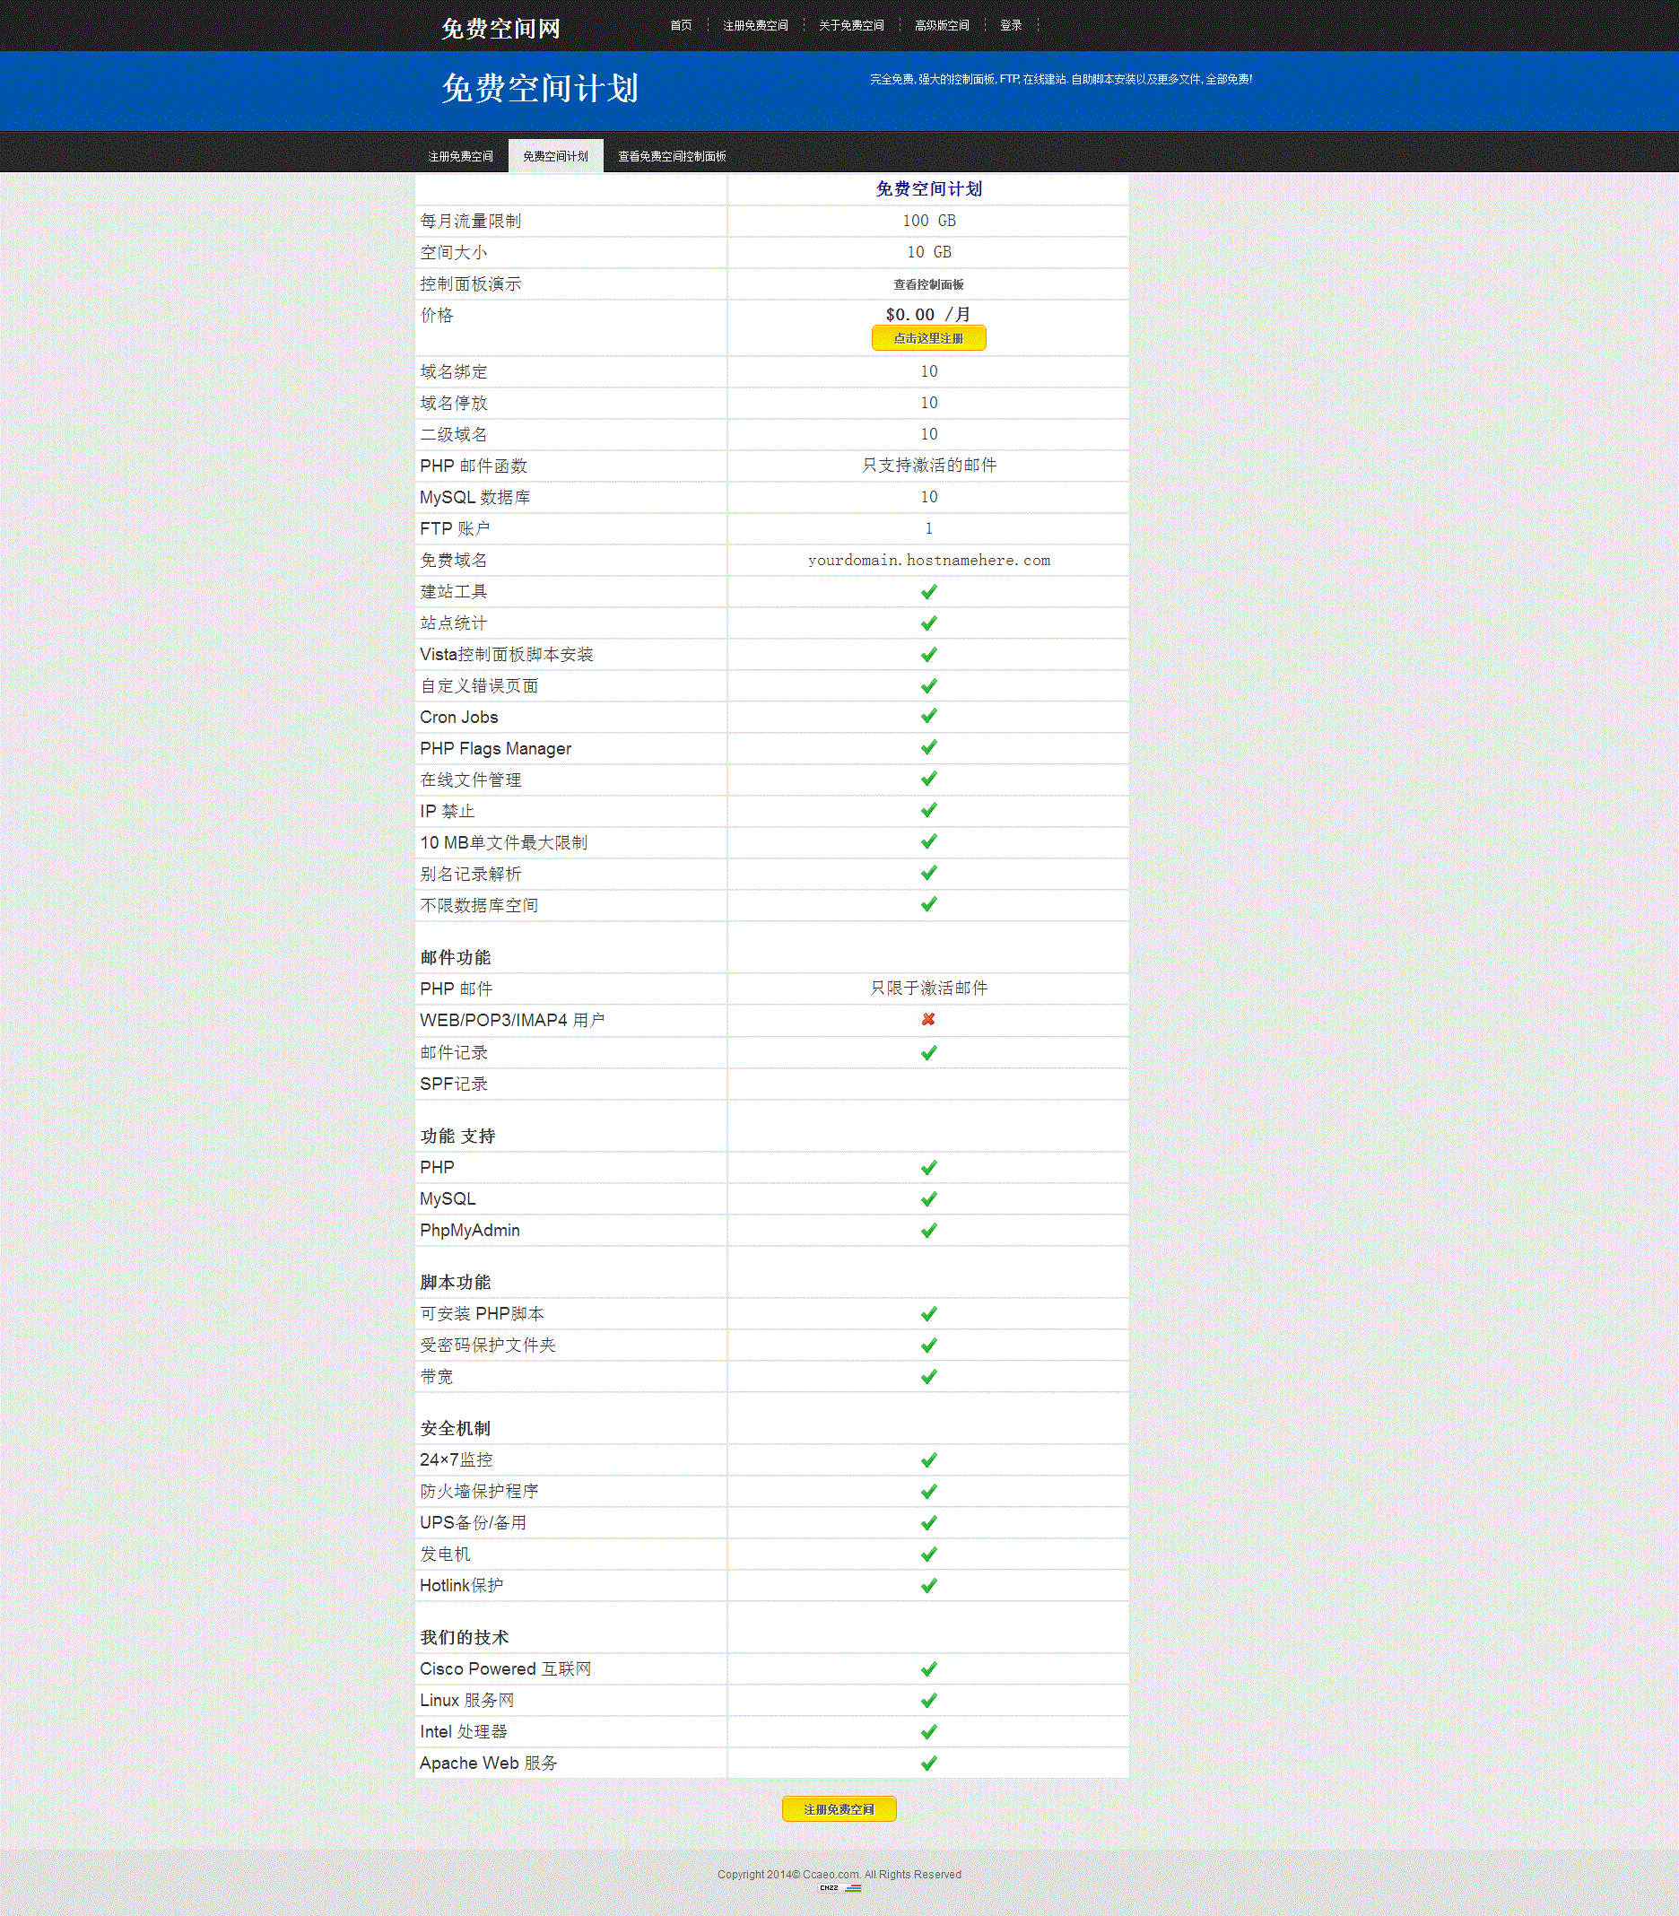Click the check mark for 发电机
Viewport: 1679px width, 1916px height.
pyautogui.click(x=928, y=1555)
